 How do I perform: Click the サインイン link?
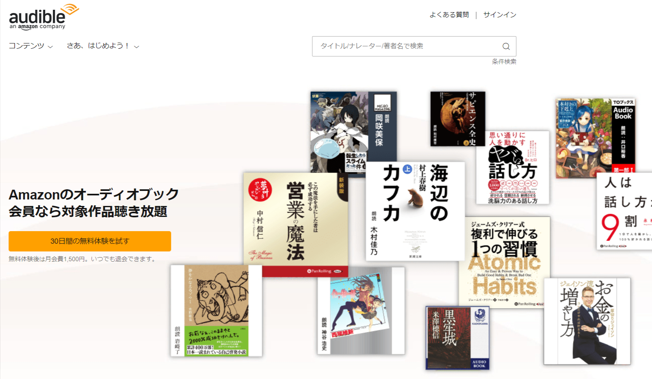pos(500,15)
